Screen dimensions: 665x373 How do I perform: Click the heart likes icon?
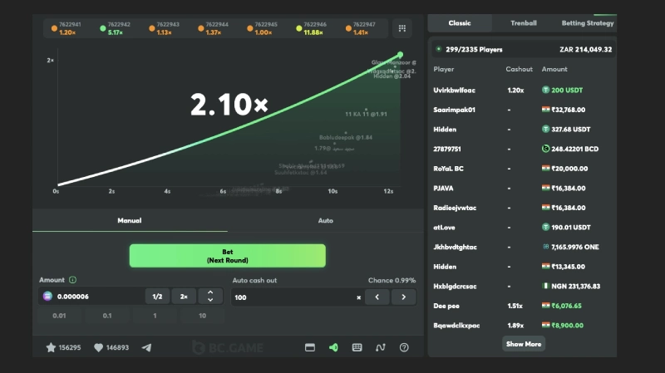pyautogui.click(x=98, y=348)
